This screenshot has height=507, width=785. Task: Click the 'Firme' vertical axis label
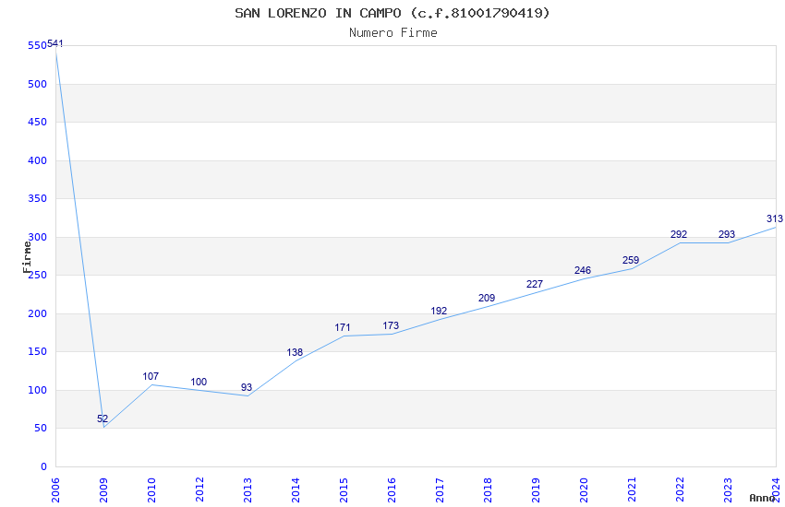[x=27, y=257]
